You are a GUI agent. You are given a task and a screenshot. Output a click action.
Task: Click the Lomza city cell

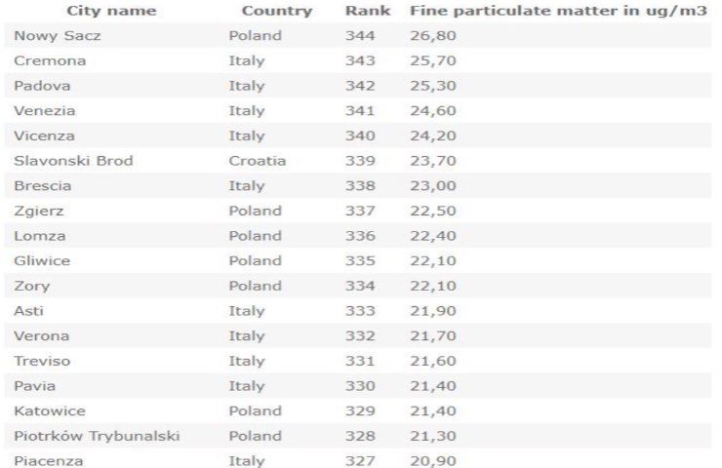[x=40, y=236]
